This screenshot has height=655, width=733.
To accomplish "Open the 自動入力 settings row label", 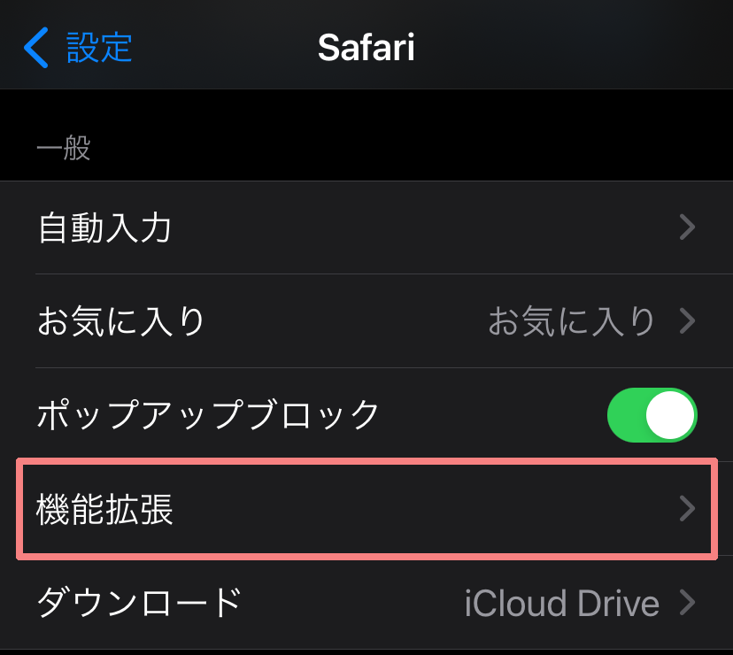I will pos(104,228).
